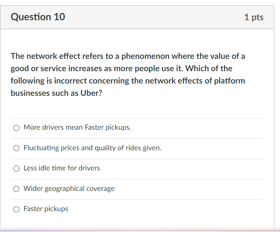
Task: Click the "1 pts" label
Action: pos(254,17)
